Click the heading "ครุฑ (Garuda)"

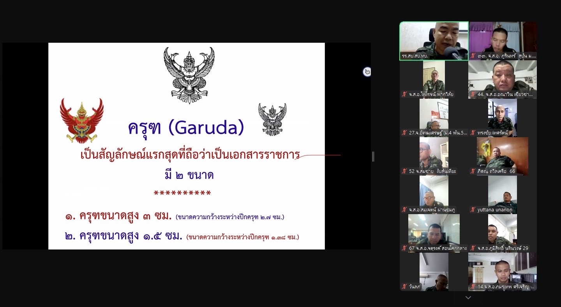(186, 127)
